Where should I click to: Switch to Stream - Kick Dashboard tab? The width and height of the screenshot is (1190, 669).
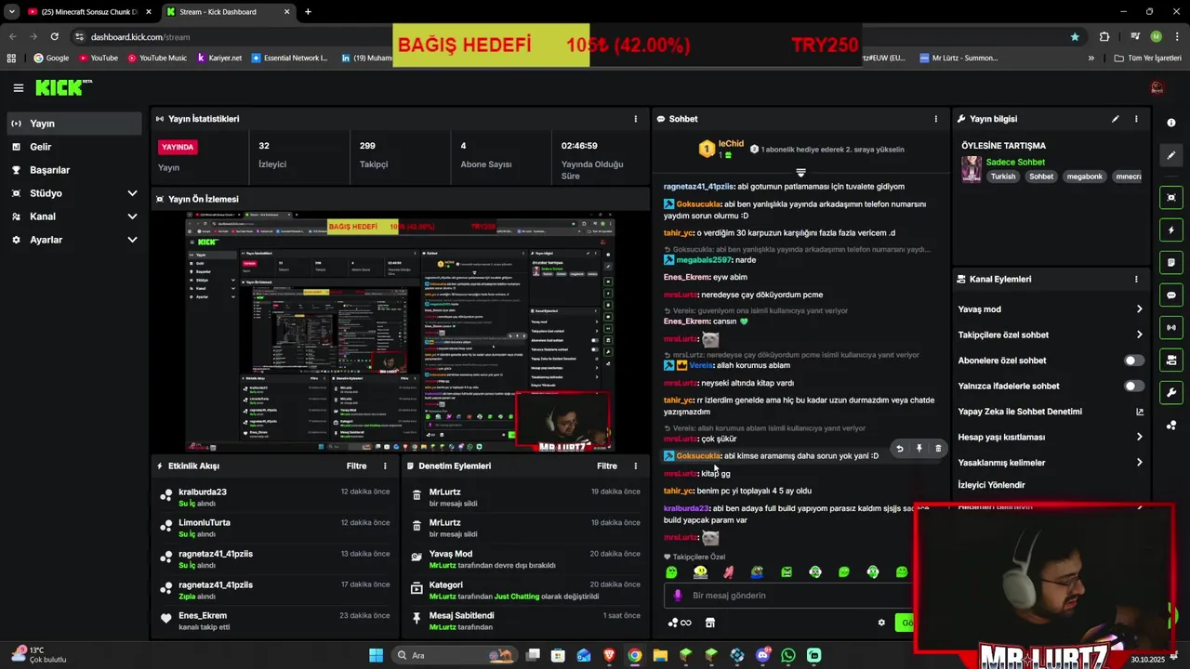pyautogui.click(x=228, y=12)
